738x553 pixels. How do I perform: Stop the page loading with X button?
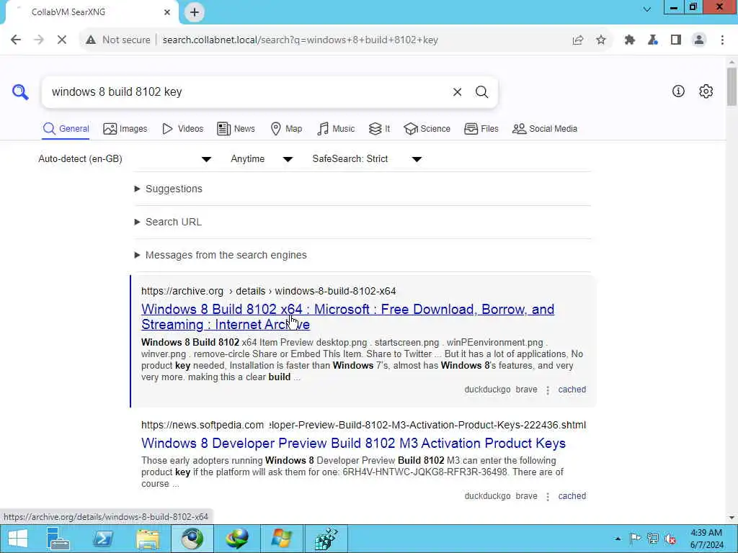click(x=62, y=40)
